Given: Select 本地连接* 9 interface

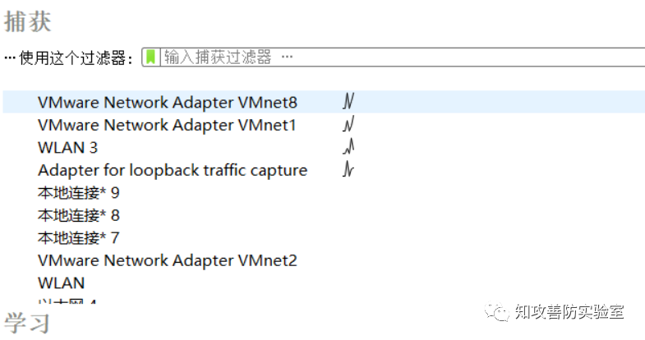Looking at the screenshot, I should pos(79,192).
